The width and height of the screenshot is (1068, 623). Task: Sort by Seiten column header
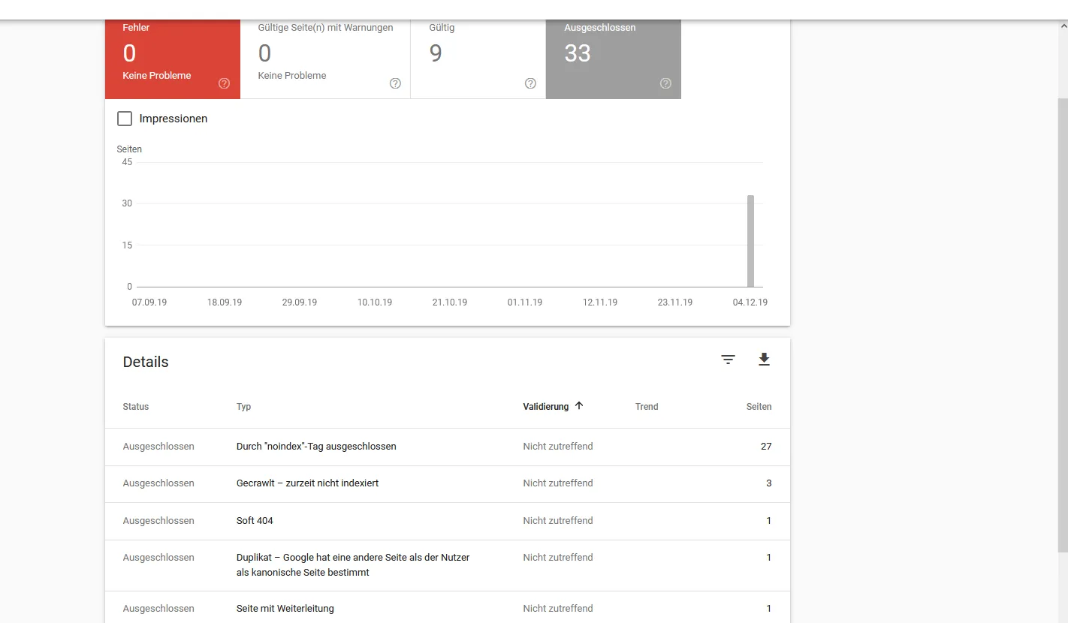point(759,407)
